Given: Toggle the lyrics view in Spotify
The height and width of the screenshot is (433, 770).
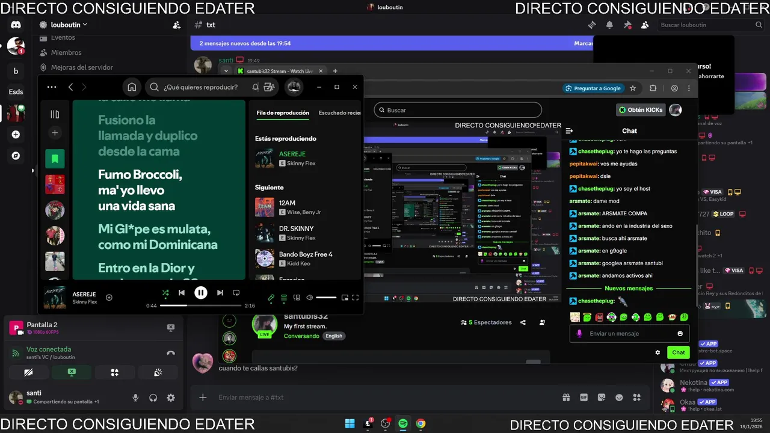Looking at the screenshot, I should pyautogui.click(x=271, y=297).
